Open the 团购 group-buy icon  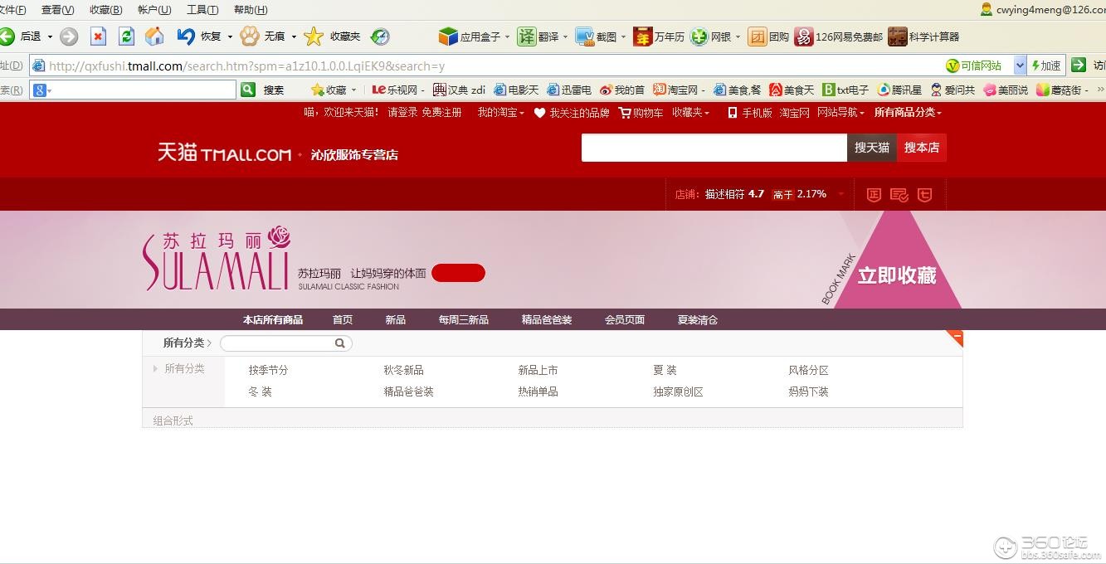(x=770, y=36)
